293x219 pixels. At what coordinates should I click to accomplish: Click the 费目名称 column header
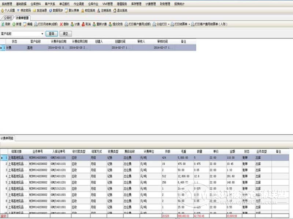[130, 151]
